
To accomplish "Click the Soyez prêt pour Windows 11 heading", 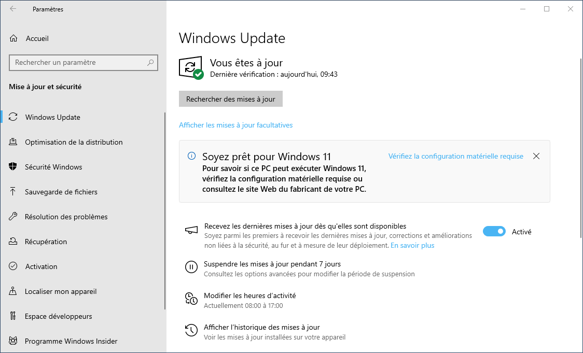I will 266,157.
